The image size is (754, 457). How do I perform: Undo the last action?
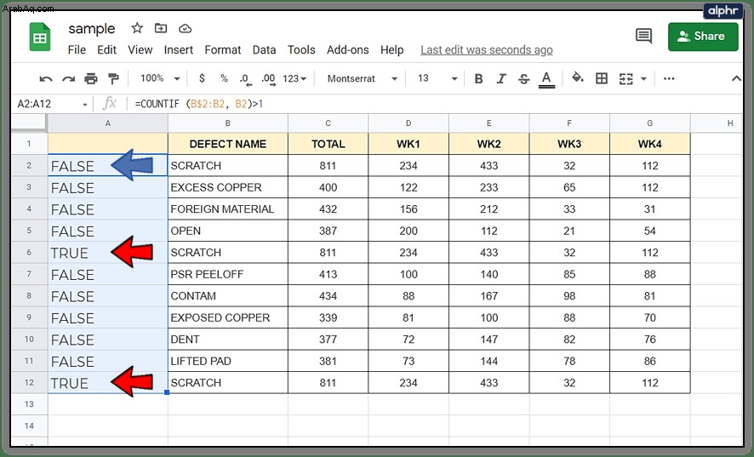[46, 79]
